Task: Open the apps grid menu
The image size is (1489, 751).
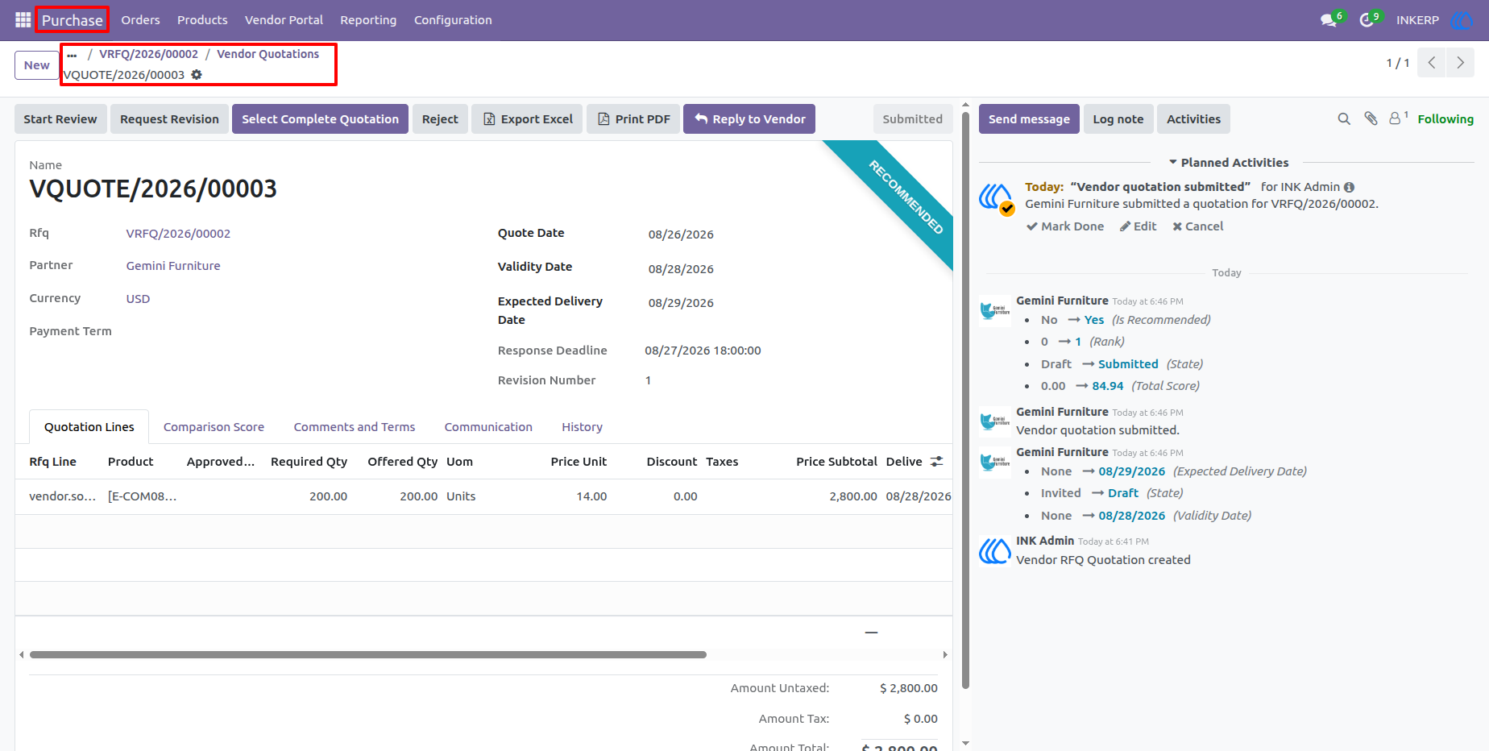Action: tap(23, 19)
